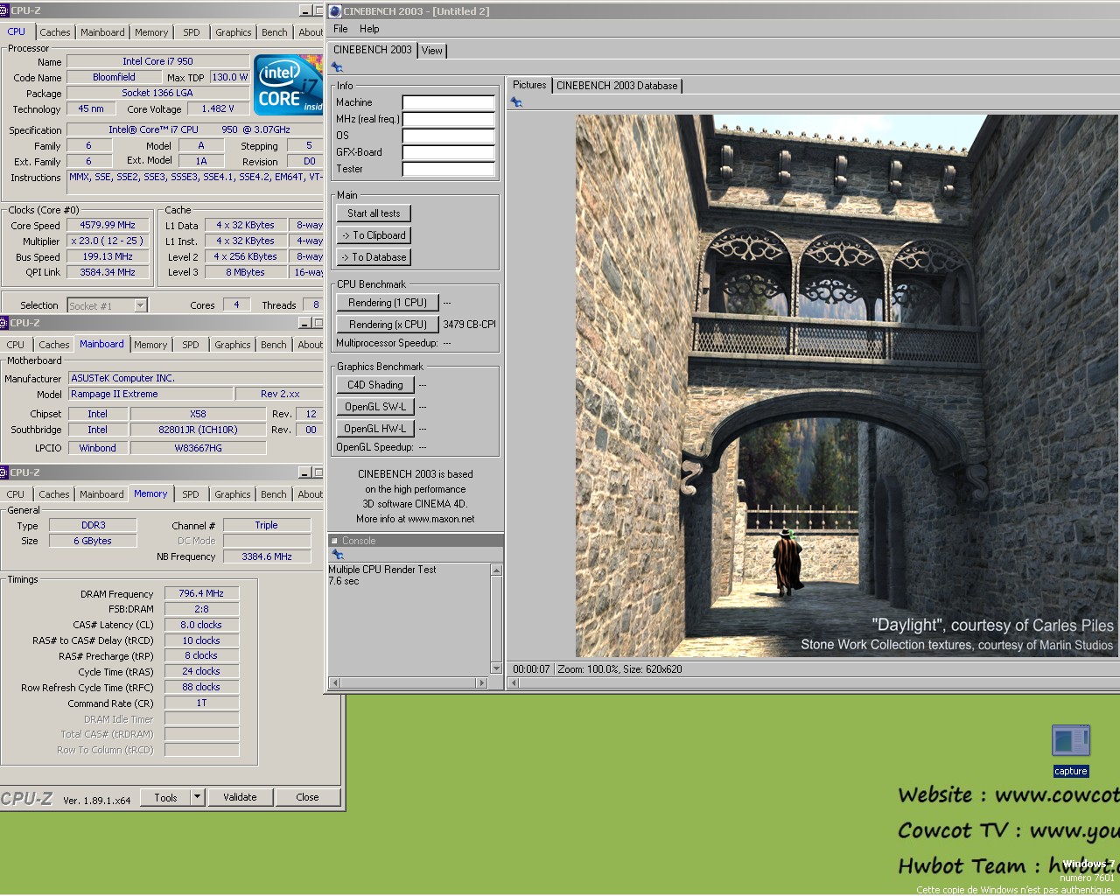The width and height of the screenshot is (1120, 896).
Task: Select the CINEBENCH 2003 tab
Action: coord(372,50)
